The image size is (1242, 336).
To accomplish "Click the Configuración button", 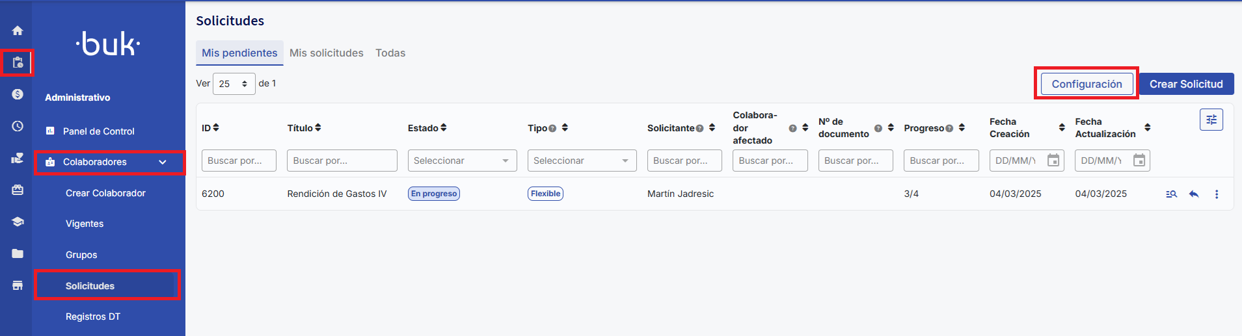I will (x=1087, y=84).
